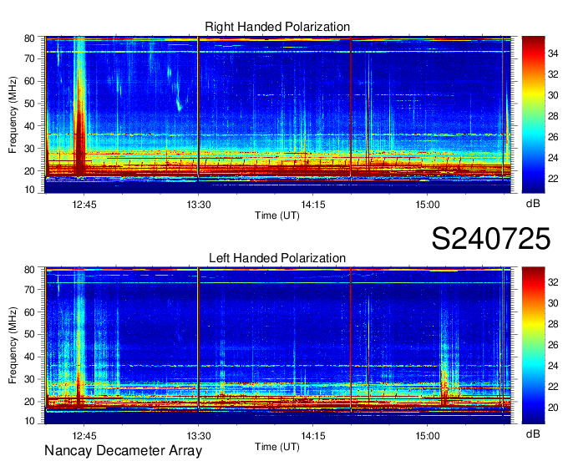This screenshot has height=461, width=568.
Task: Click the Left Handed Polarization spectrogram plot
Action: [278, 346]
